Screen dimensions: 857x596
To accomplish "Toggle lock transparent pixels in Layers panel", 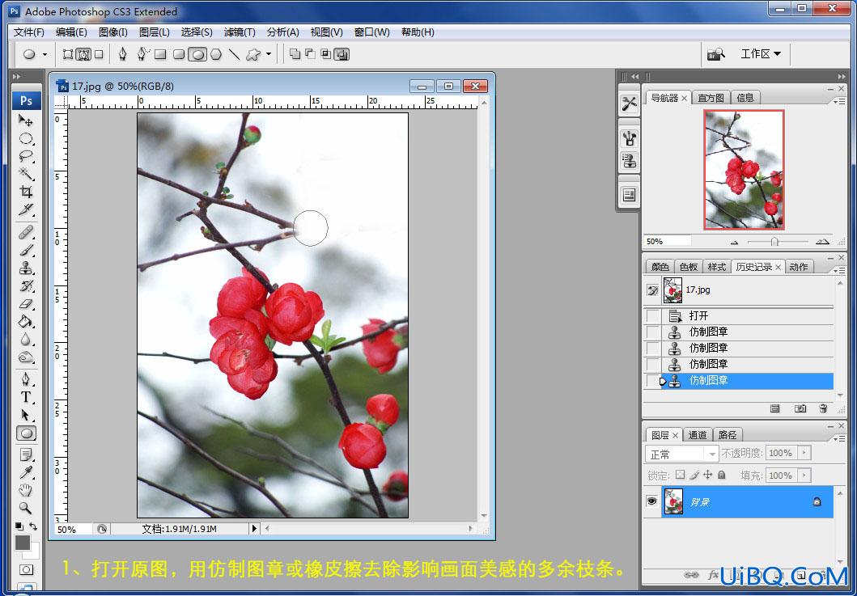I will 680,475.
